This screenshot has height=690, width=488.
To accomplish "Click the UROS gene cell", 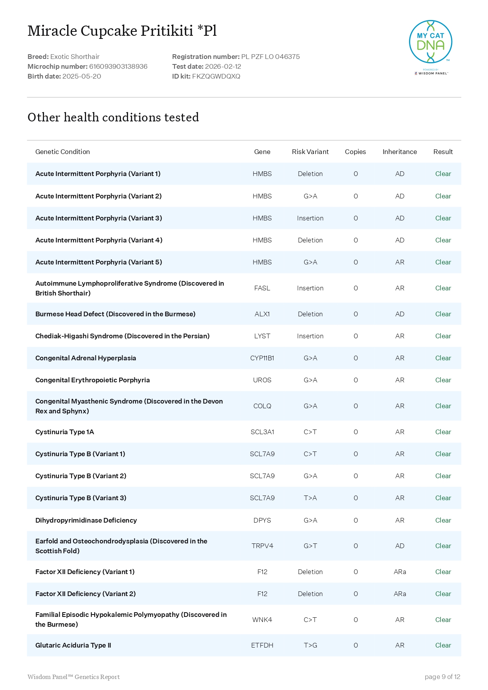I will point(262,380).
